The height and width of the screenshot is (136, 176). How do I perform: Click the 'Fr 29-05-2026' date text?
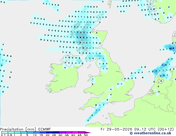[x=116, y=129]
